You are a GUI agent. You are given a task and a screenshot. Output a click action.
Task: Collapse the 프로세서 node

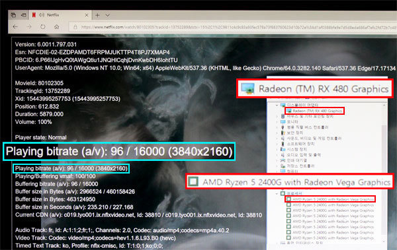pyautogui.click(x=277, y=194)
